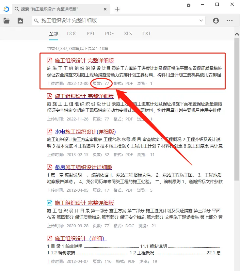Click 浏览: 19 text

148,262
